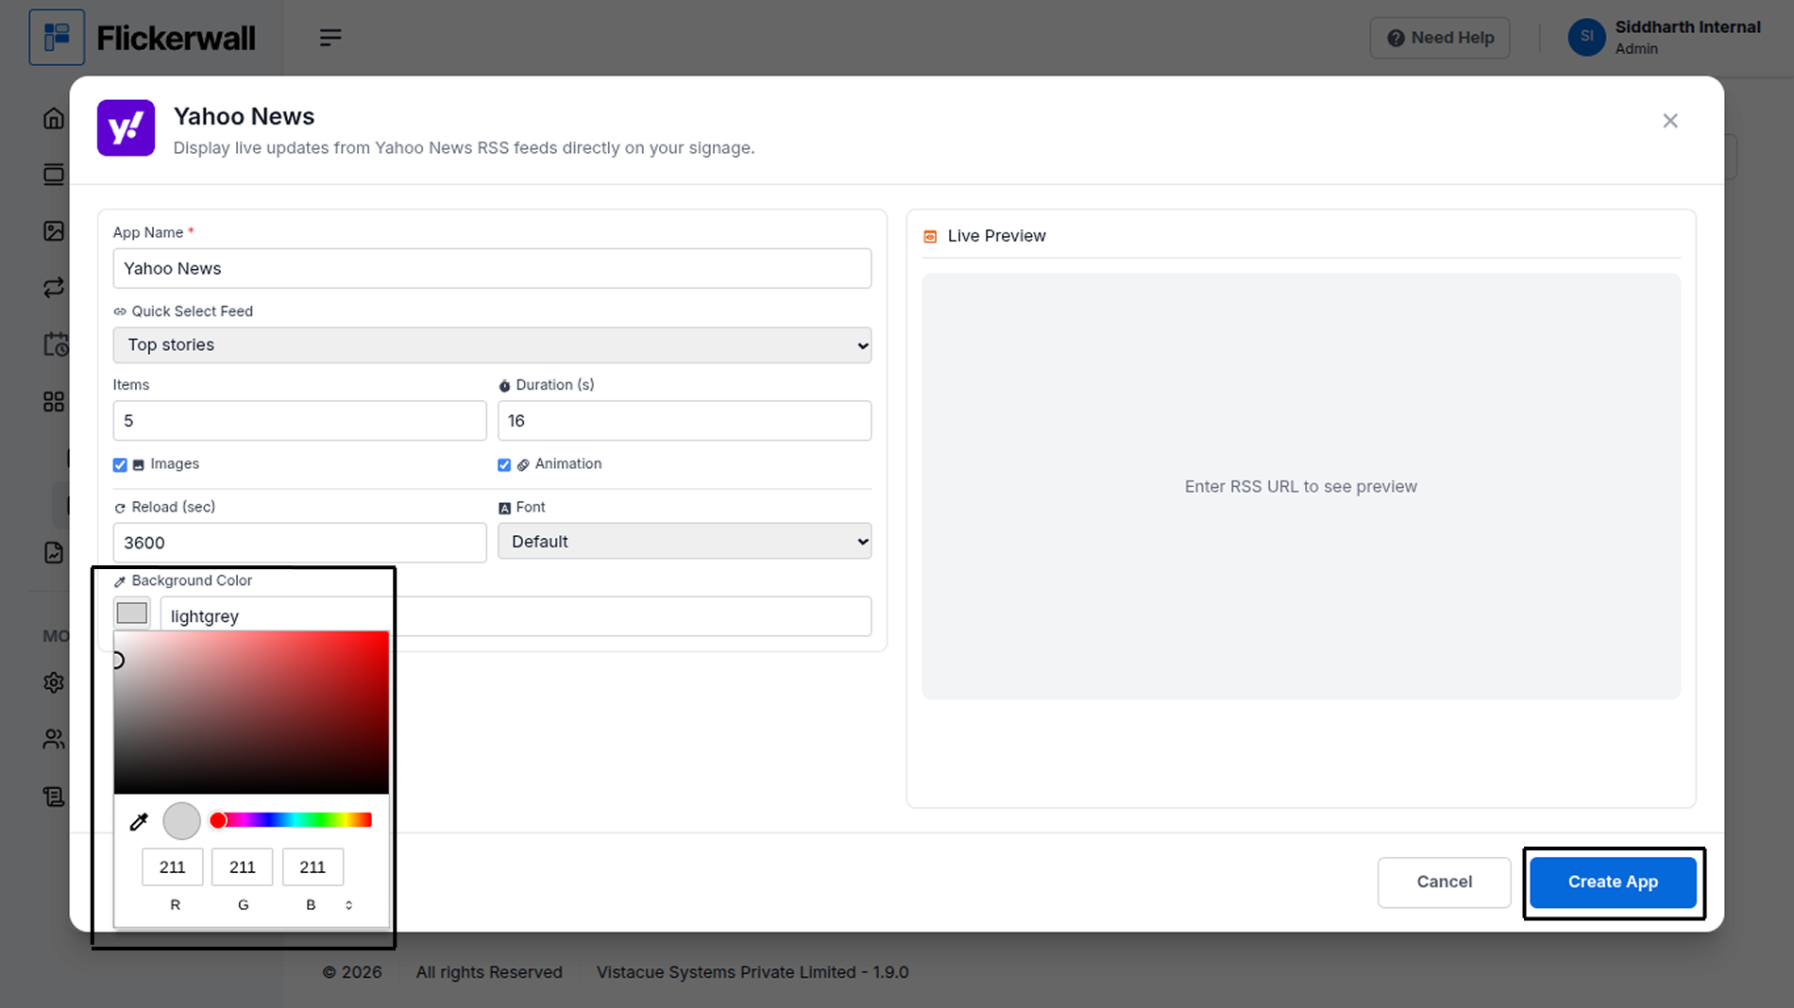Open the reports document icon in sidebar

coord(54,553)
